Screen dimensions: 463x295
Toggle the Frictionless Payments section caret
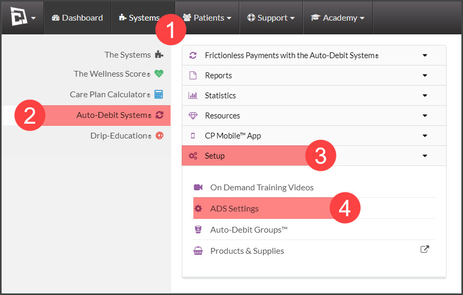(x=425, y=56)
